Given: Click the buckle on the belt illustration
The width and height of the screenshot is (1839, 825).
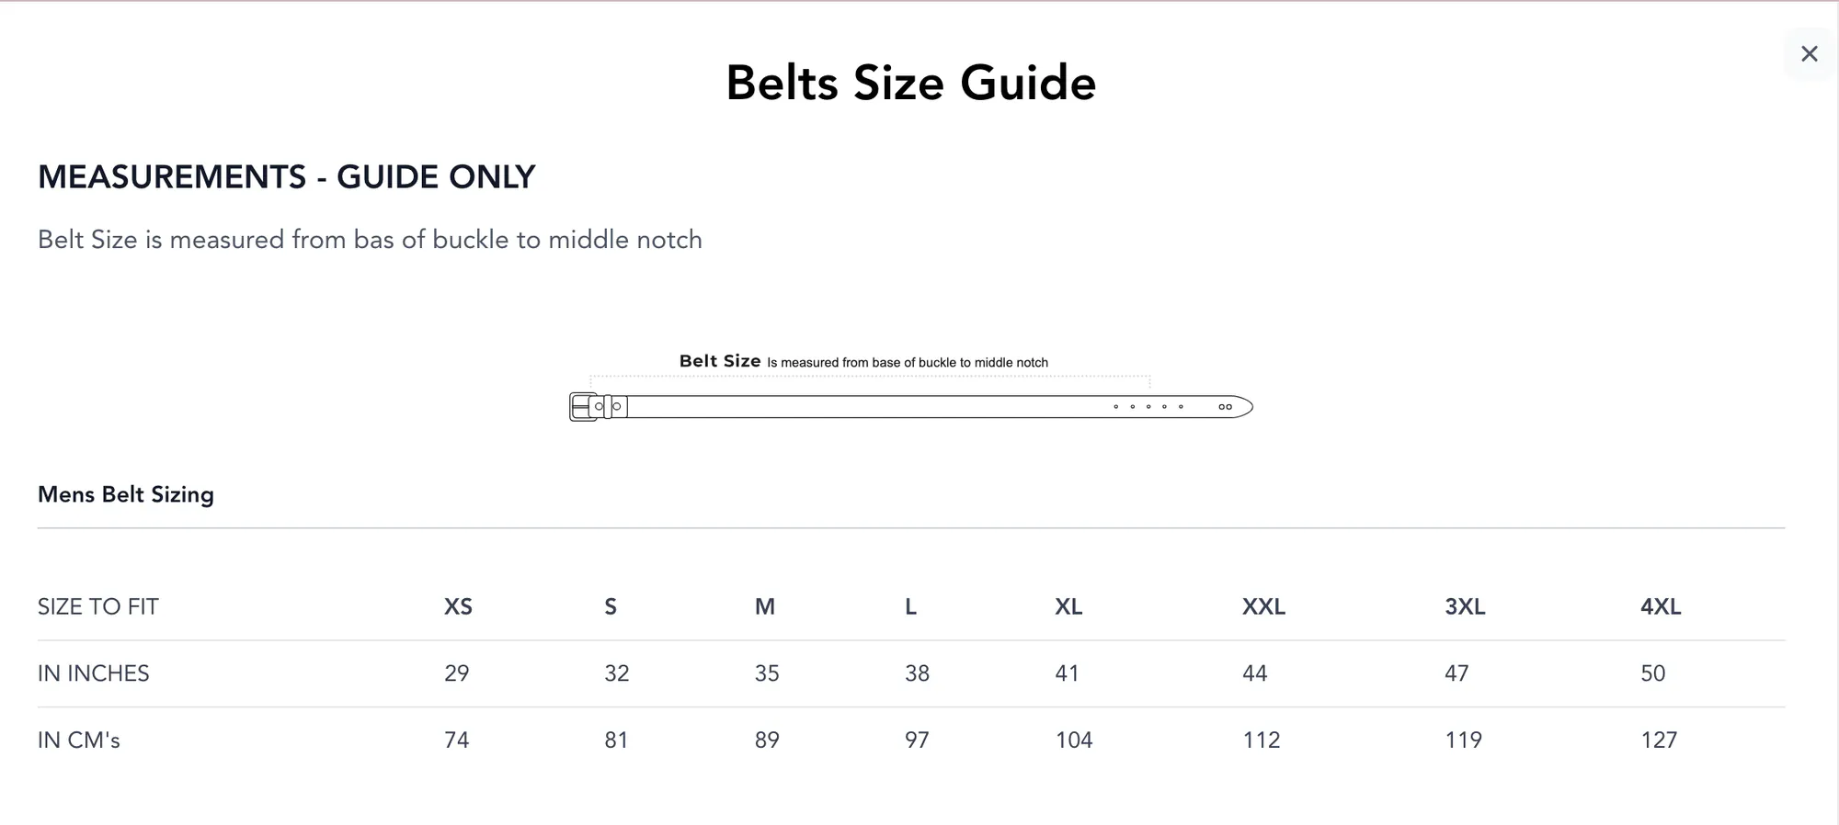Looking at the screenshot, I should click(x=585, y=406).
